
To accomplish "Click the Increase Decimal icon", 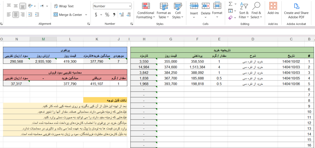I will 122,14.
